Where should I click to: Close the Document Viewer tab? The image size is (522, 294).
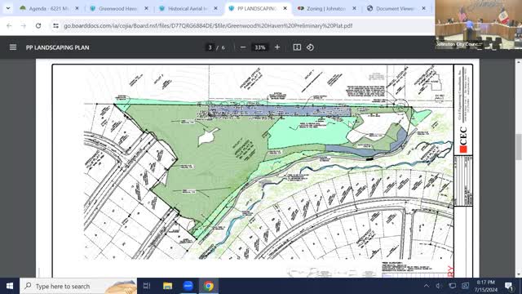(423, 8)
